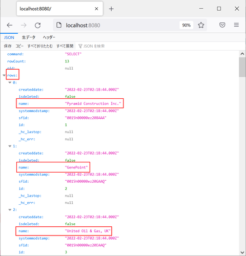Click the forward navigation arrow
The height and width of the screenshot is (256, 246).
[24, 25]
